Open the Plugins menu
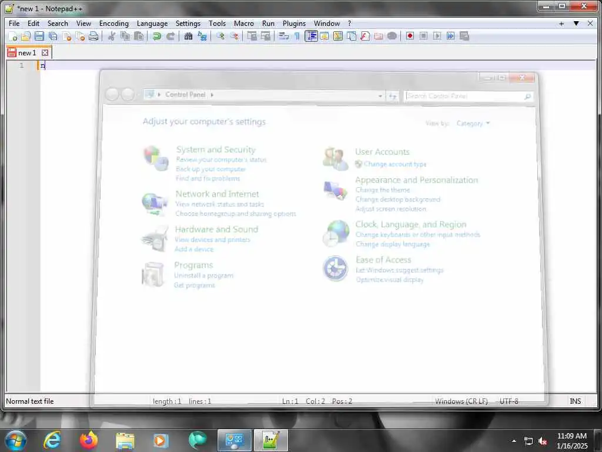 tap(294, 24)
